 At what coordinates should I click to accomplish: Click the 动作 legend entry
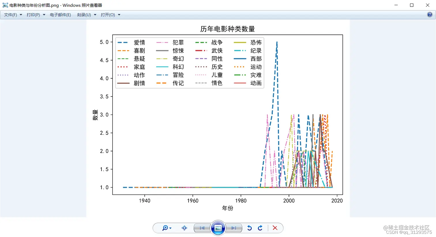point(131,75)
